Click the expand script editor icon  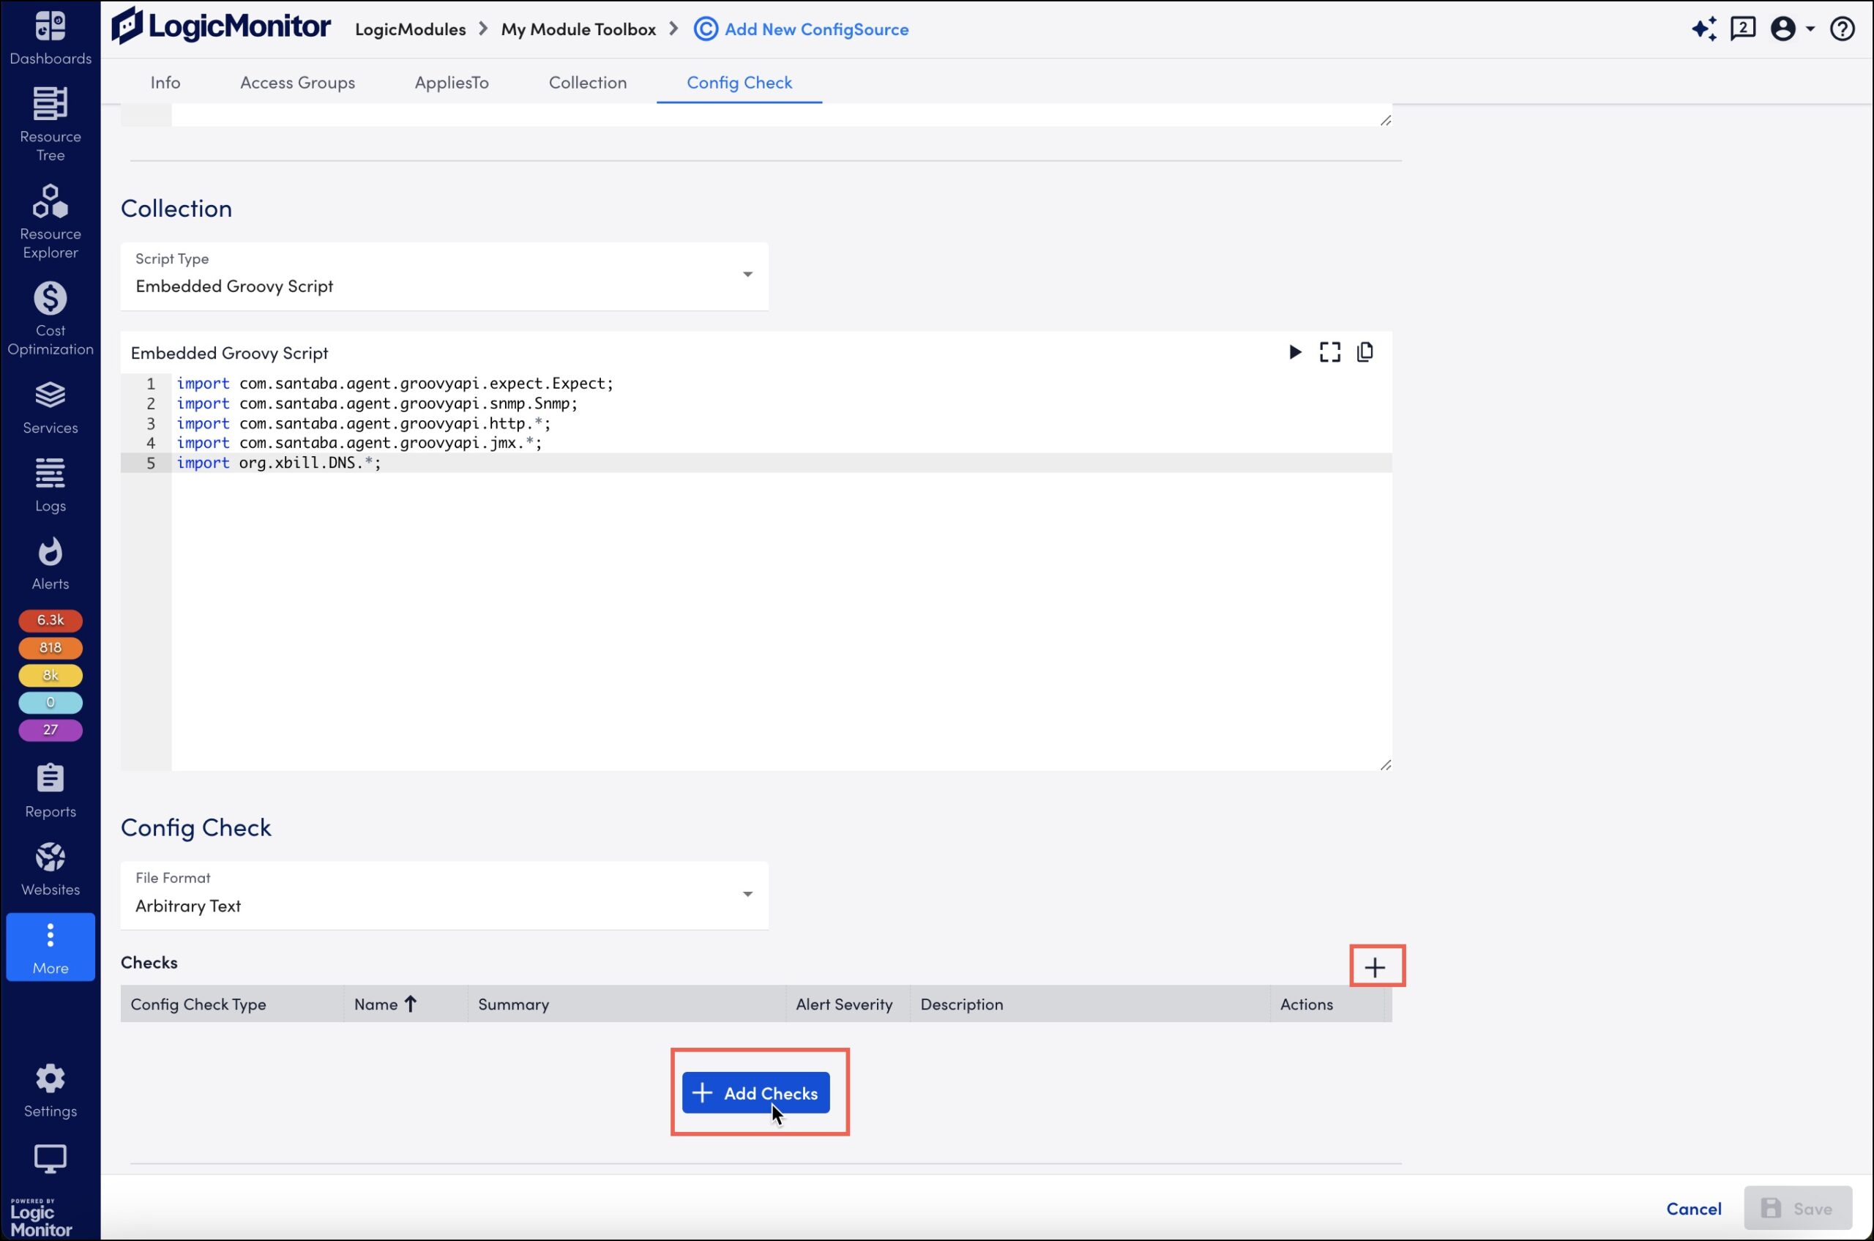click(x=1330, y=352)
